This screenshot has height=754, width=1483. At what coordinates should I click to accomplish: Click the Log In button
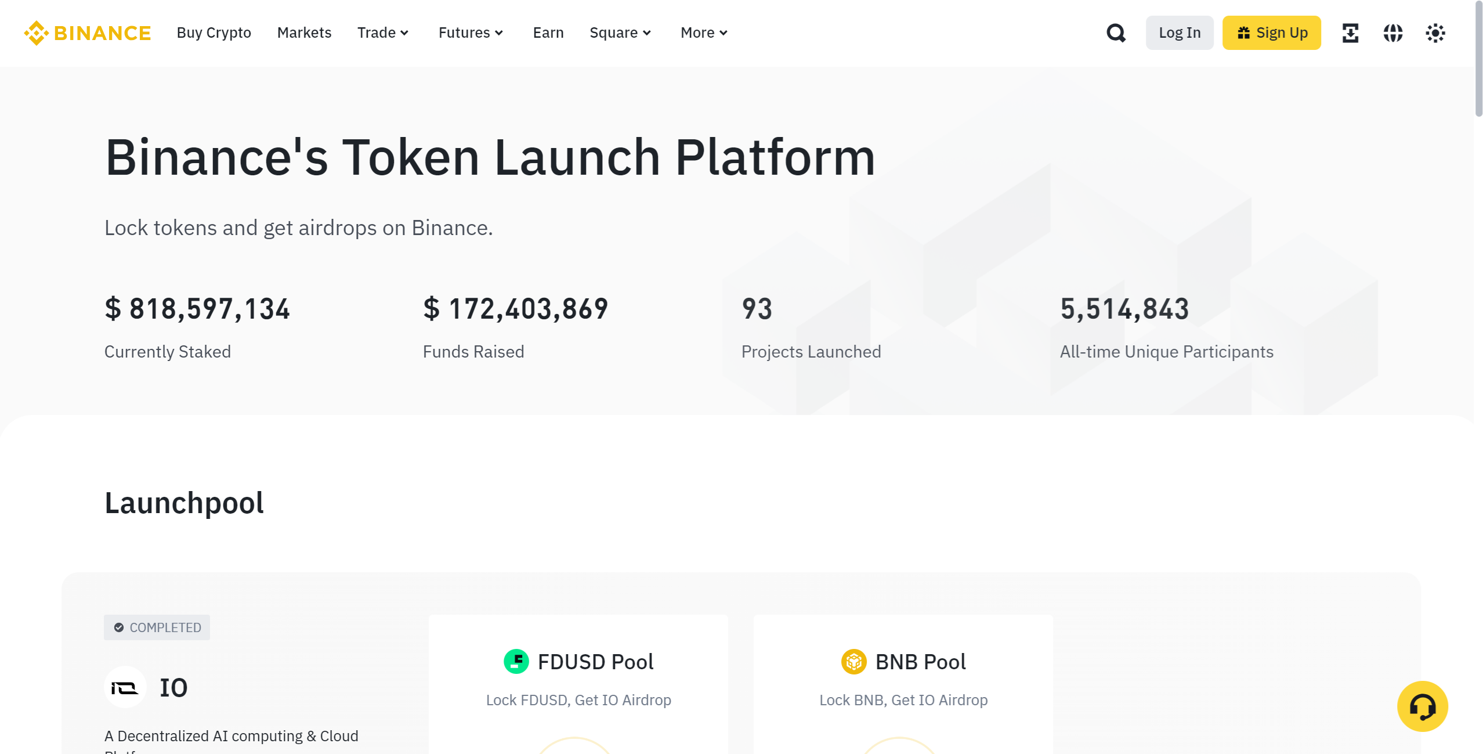(1177, 33)
